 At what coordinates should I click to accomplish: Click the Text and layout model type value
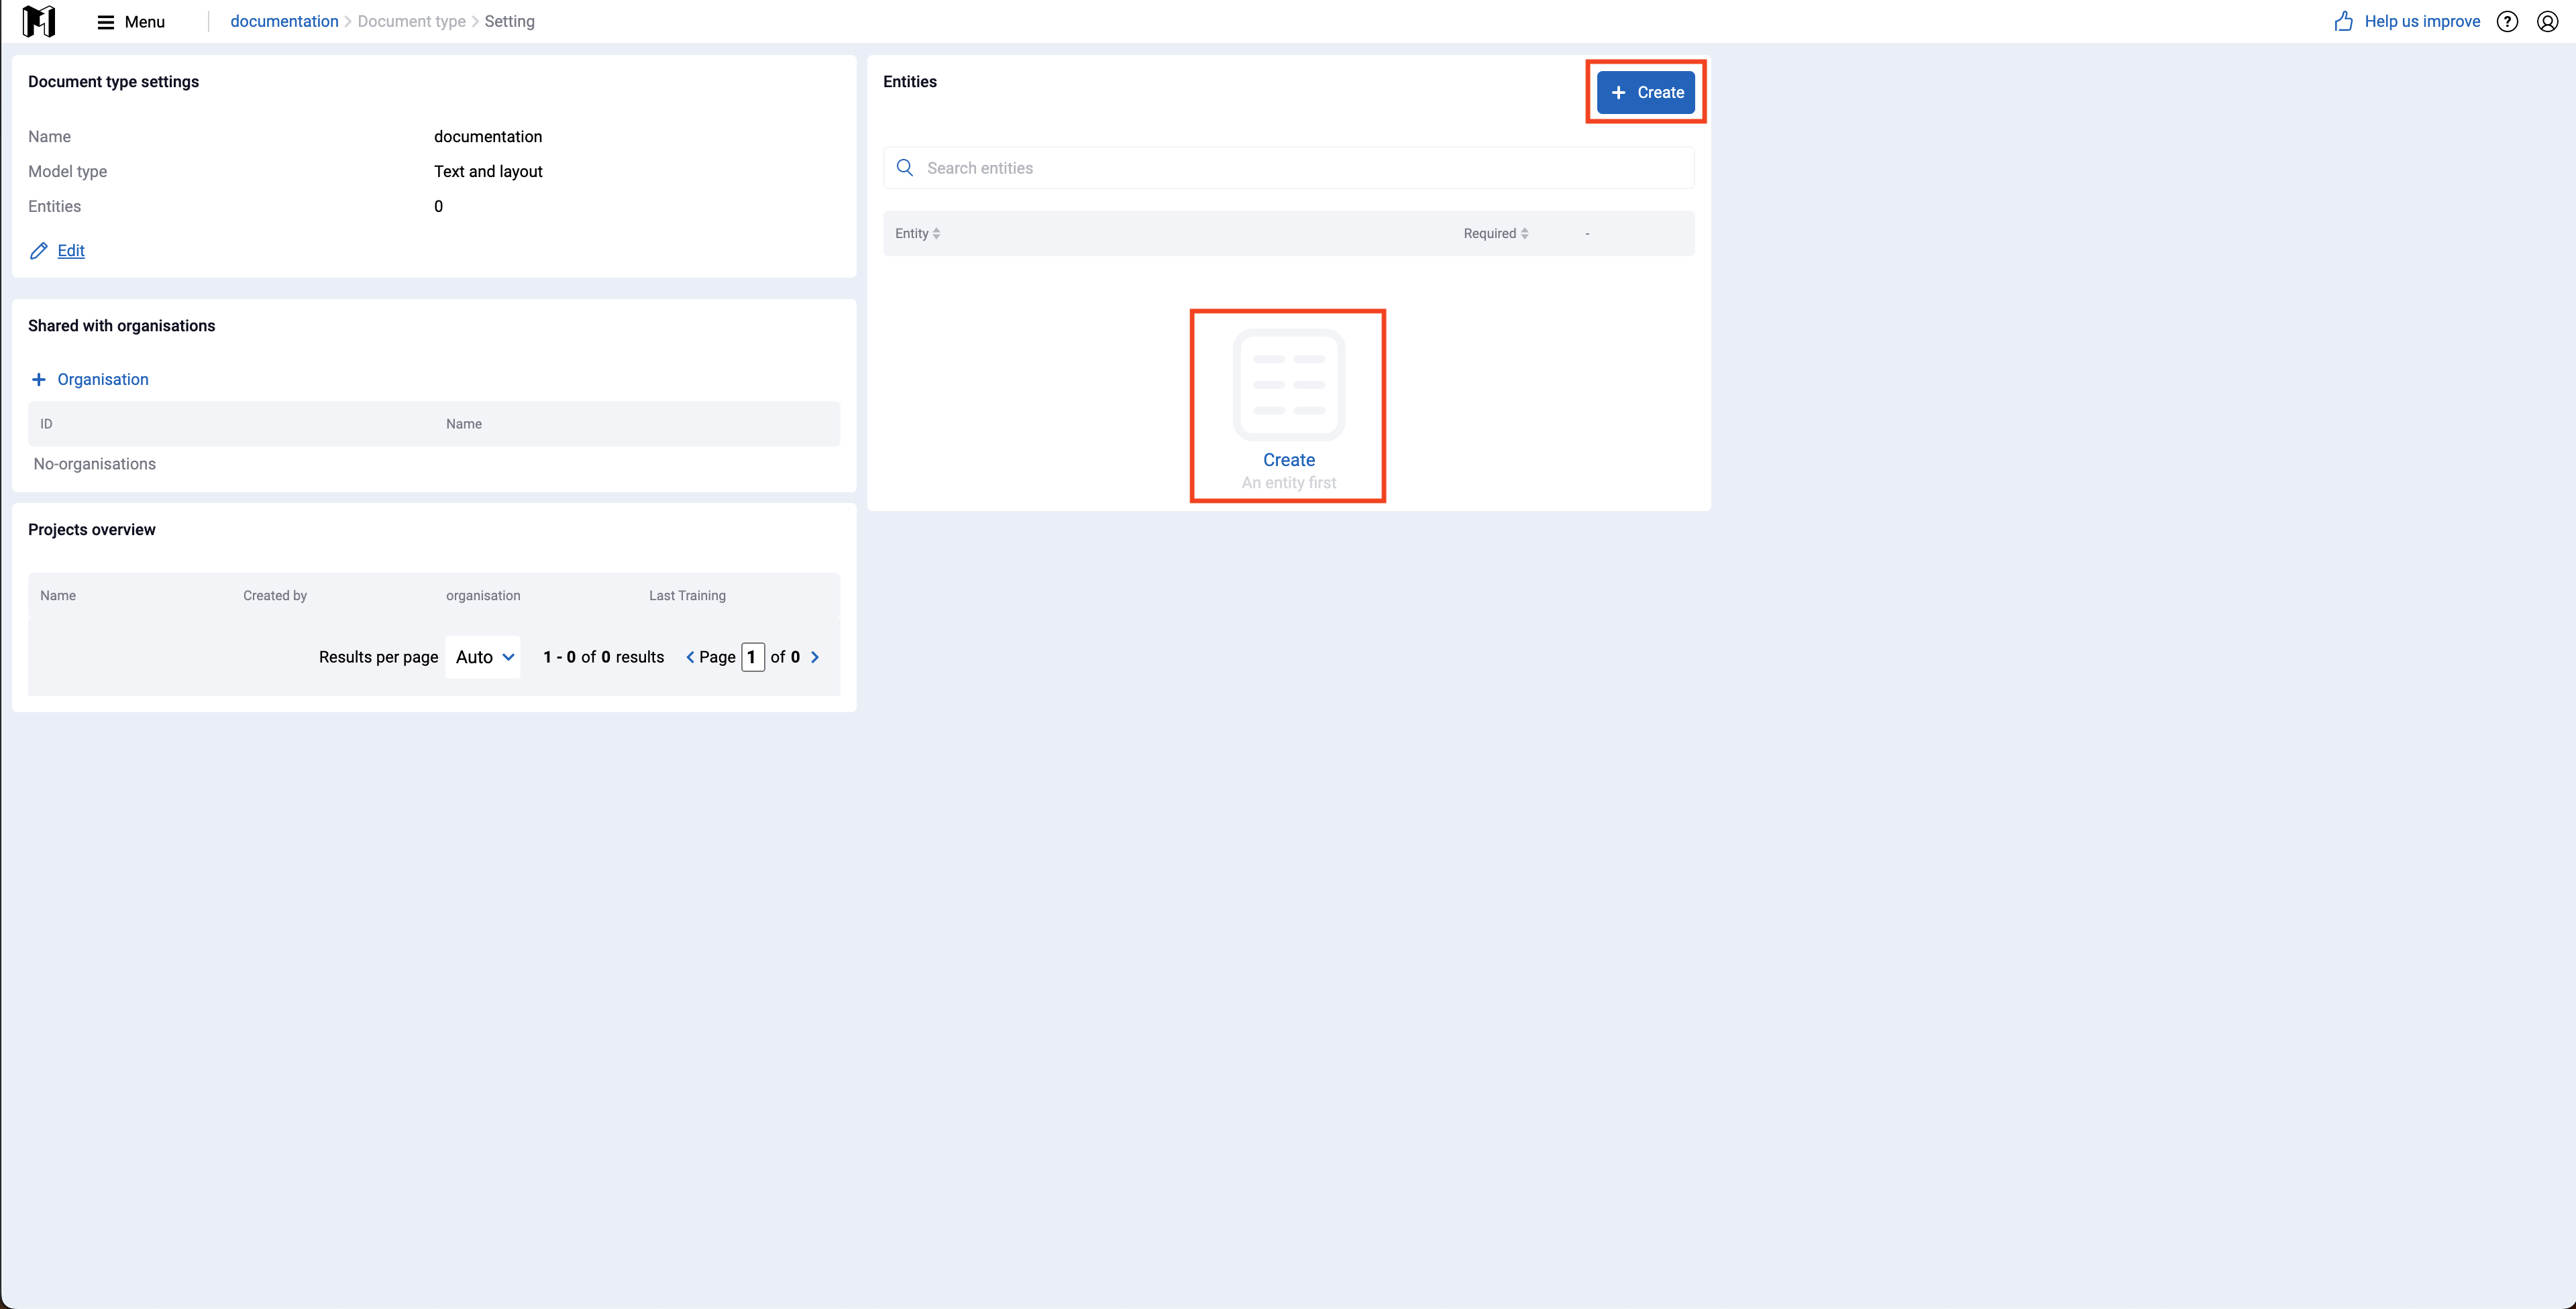[x=488, y=171]
